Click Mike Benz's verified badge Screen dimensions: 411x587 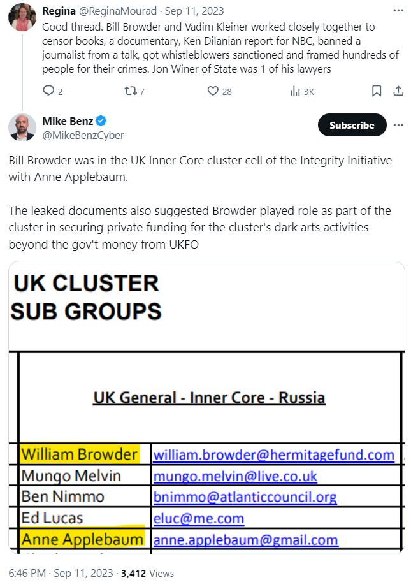coord(101,121)
